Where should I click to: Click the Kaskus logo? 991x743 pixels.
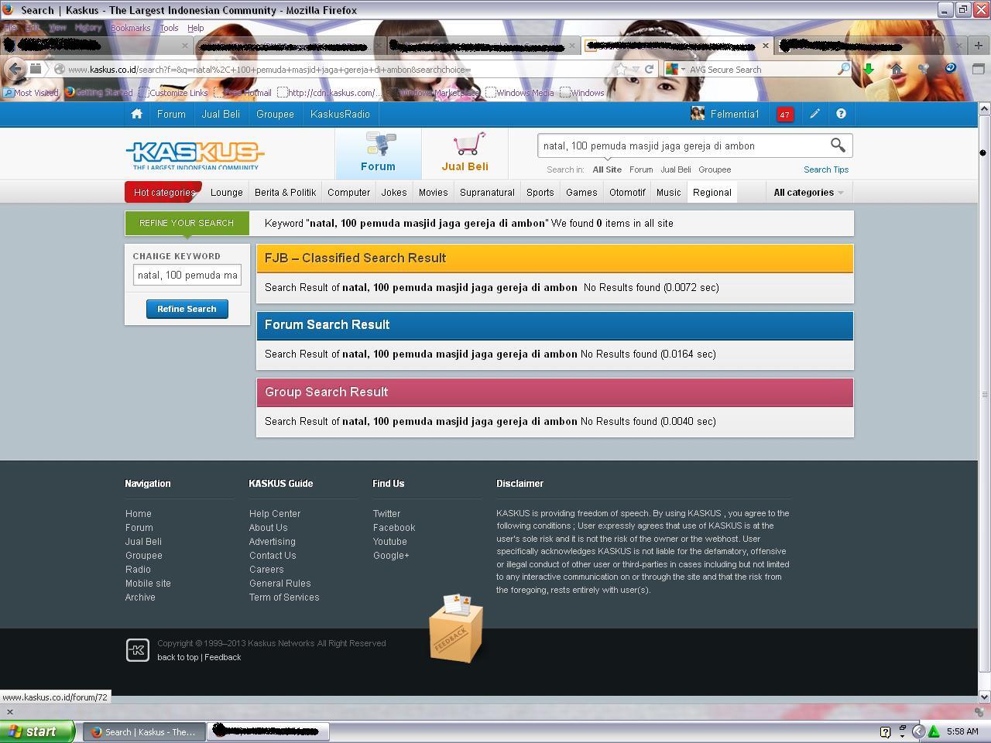[194, 155]
